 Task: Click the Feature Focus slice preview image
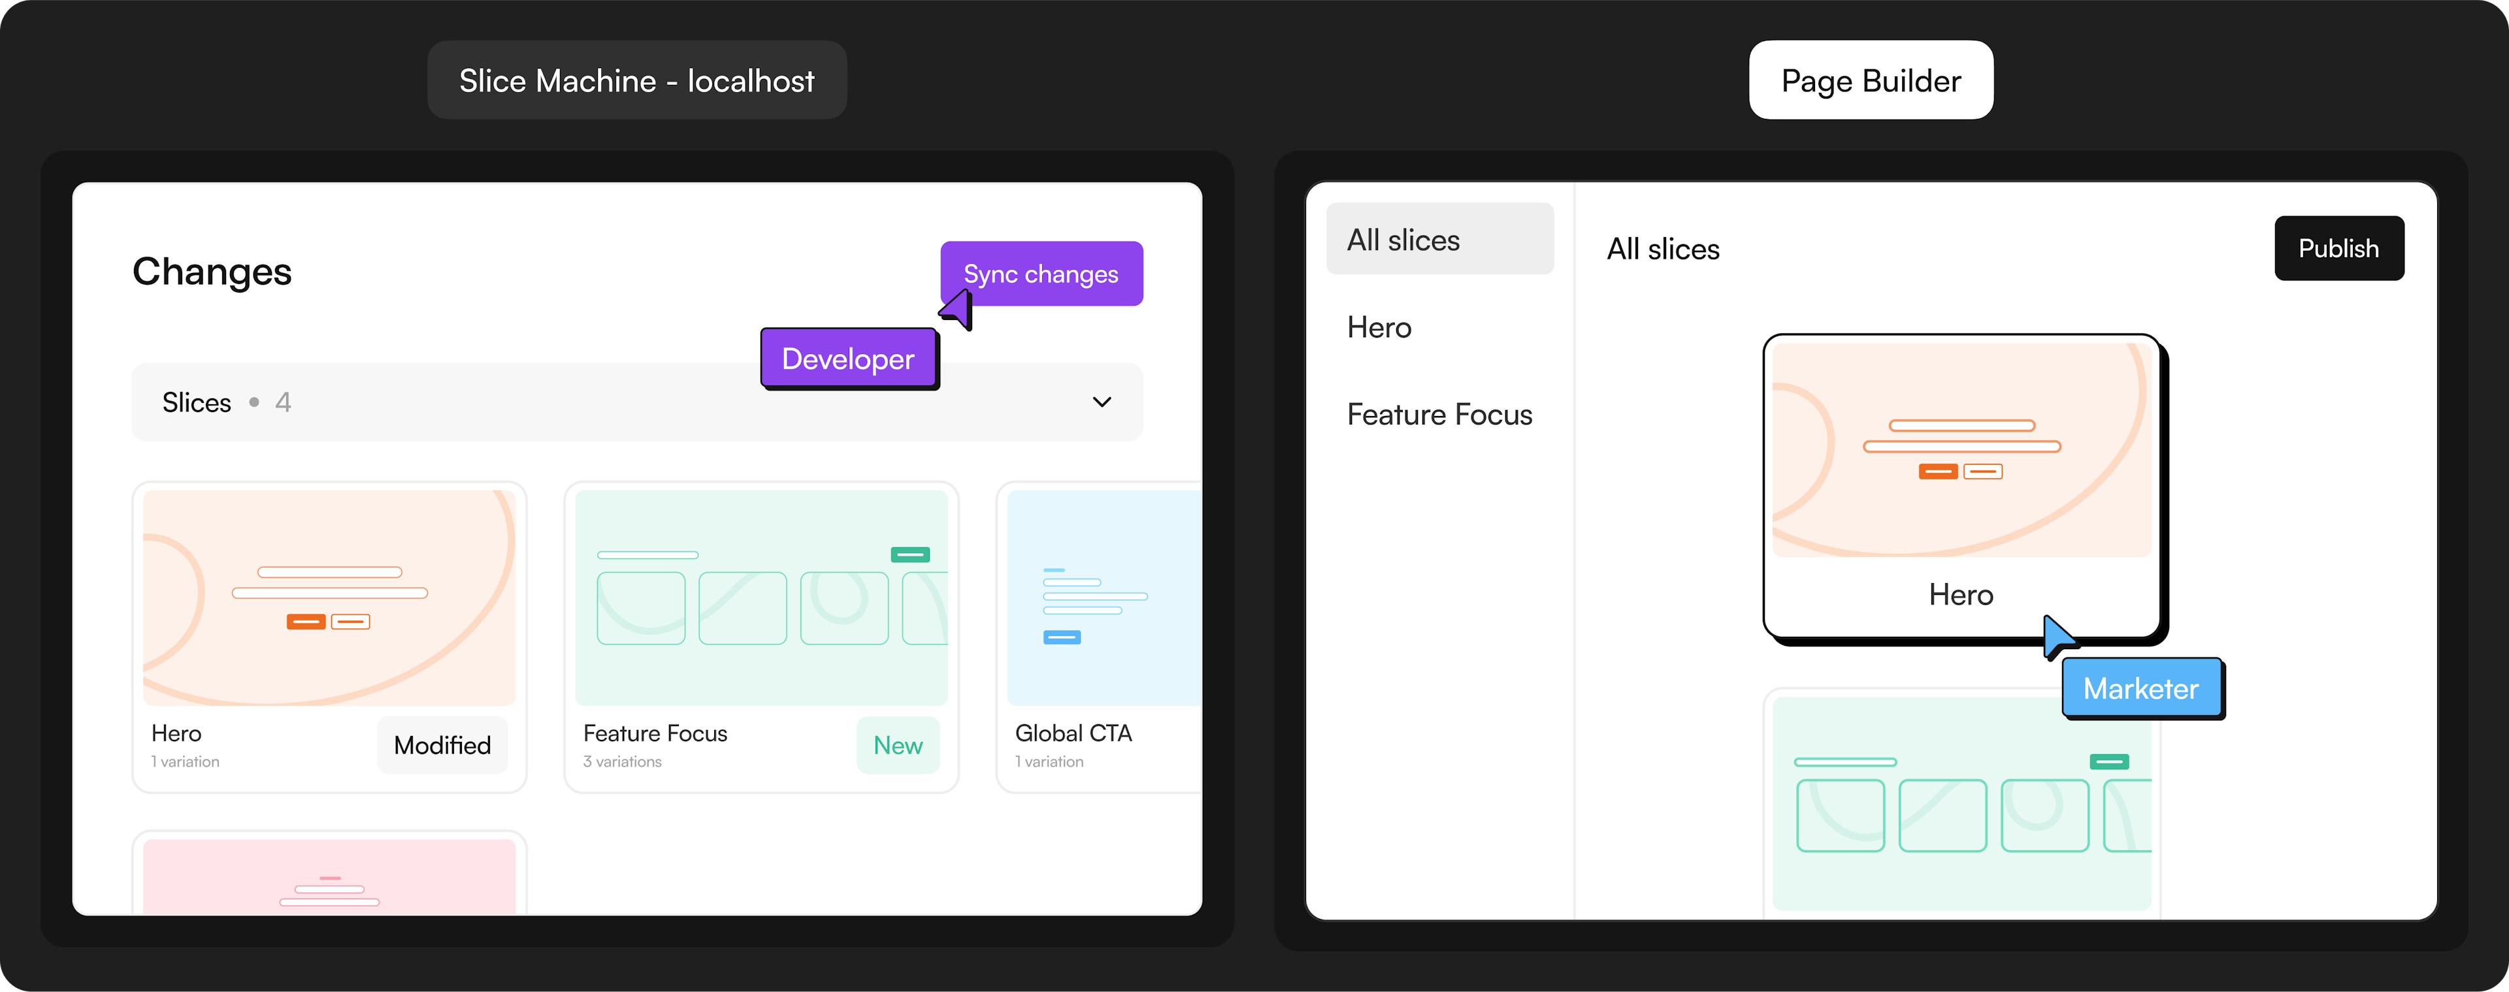click(761, 597)
